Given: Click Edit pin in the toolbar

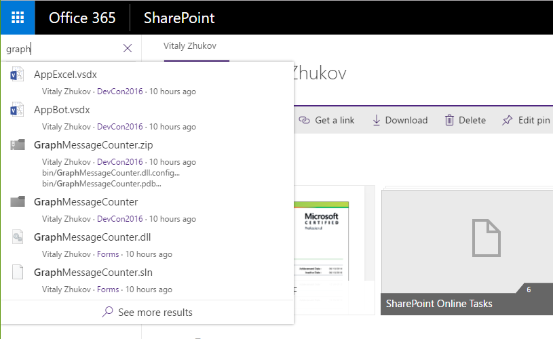Looking at the screenshot, I should tap(526, 120).
